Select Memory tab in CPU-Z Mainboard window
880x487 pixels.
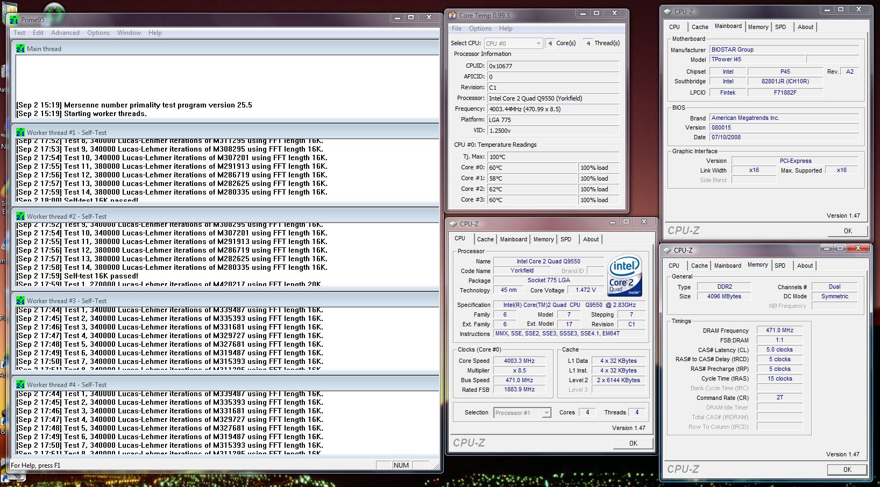point(758,27)
